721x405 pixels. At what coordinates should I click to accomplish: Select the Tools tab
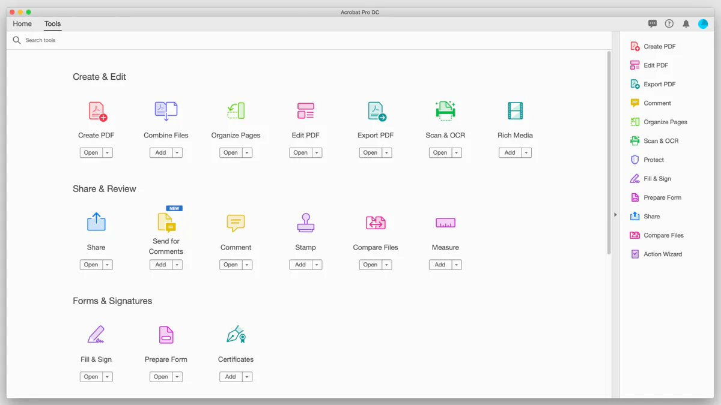click(52, 23)
